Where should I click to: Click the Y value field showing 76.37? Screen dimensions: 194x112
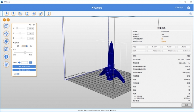point(30,33)
